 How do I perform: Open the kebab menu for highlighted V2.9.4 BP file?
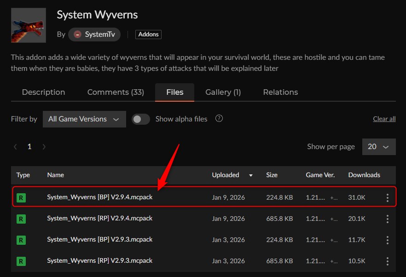[x=387, y=197]
